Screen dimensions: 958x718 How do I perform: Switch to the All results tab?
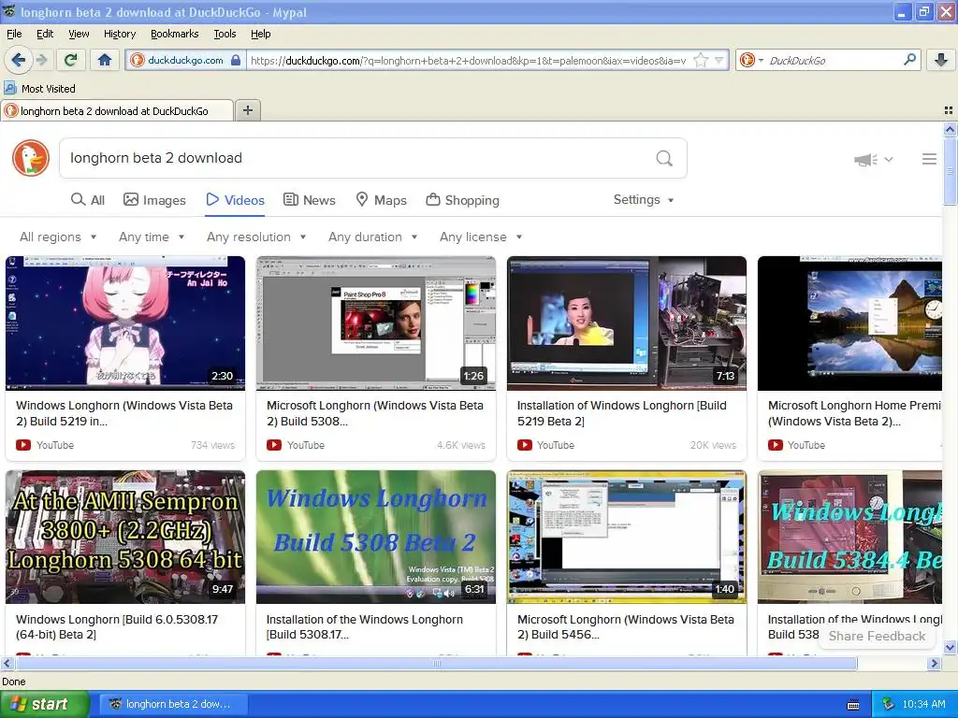coord(88,200)
